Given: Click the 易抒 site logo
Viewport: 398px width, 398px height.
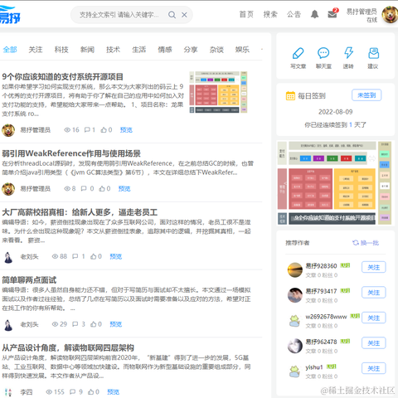Looking at the screenshot, I should click(x=10, y=15).
